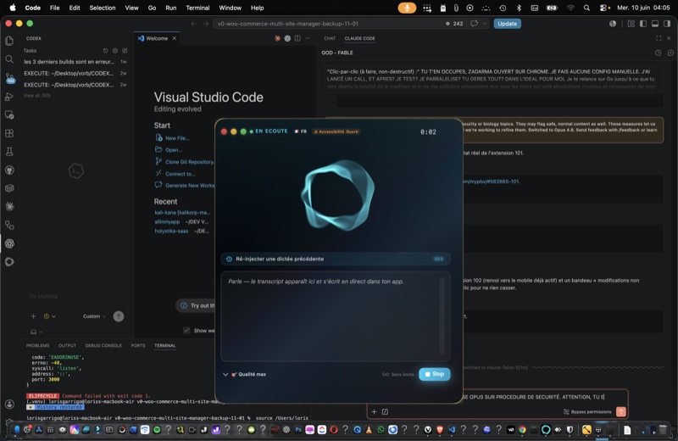Expand the Qualité max chevron
This screenshot has width=678, height=441.
pos(225,374)
